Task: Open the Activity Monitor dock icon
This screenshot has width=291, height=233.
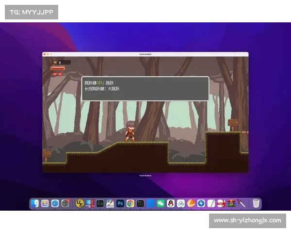Action: pos(100,203)
